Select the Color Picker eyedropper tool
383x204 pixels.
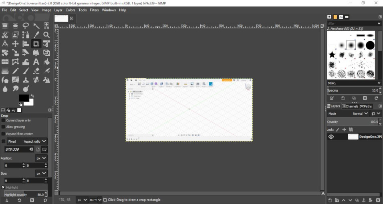click(36, 35)
